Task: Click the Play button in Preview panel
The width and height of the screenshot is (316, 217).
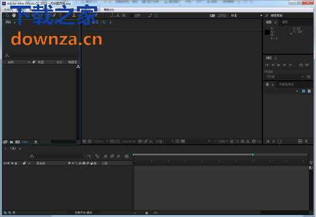Action: (279, 65)
